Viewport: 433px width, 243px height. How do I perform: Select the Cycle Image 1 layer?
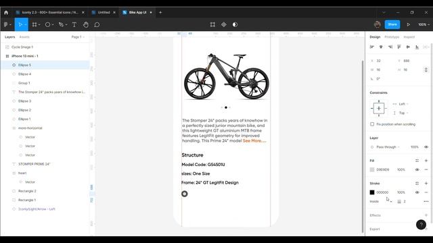(45, 47)
